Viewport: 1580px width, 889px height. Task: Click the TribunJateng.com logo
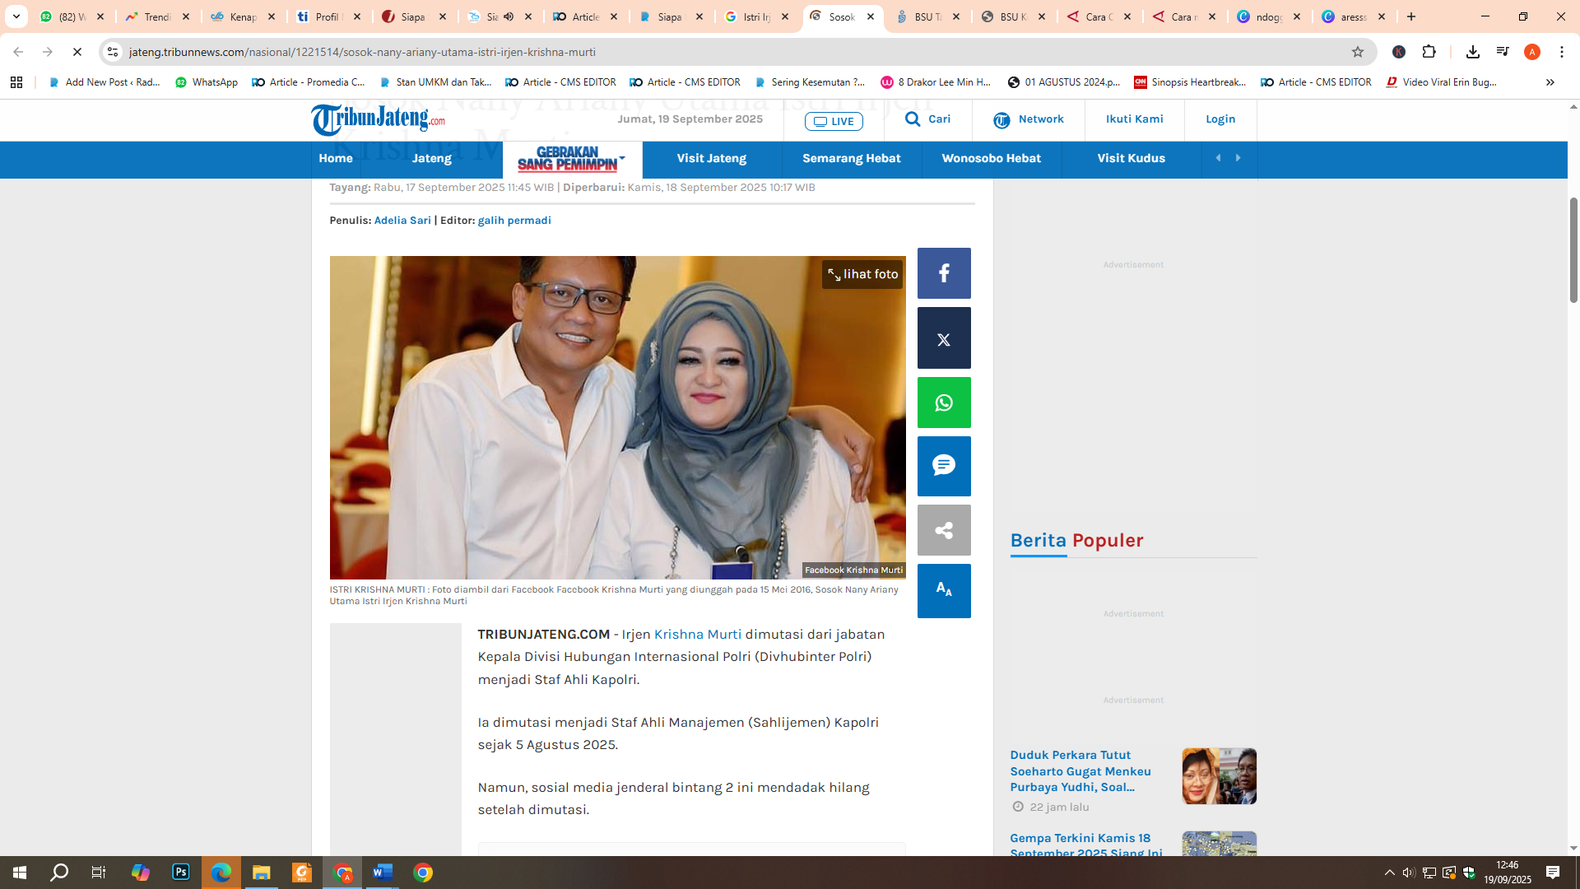click(x=379, y=120)
